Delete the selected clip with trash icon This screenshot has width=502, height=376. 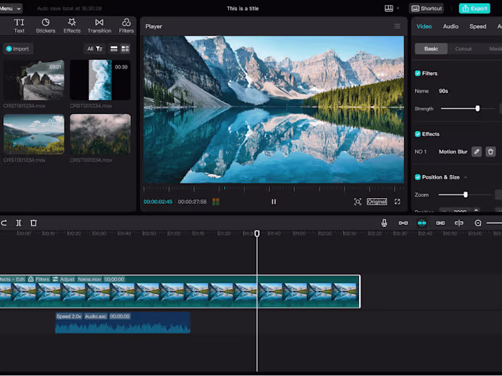[x=34, y=223]
